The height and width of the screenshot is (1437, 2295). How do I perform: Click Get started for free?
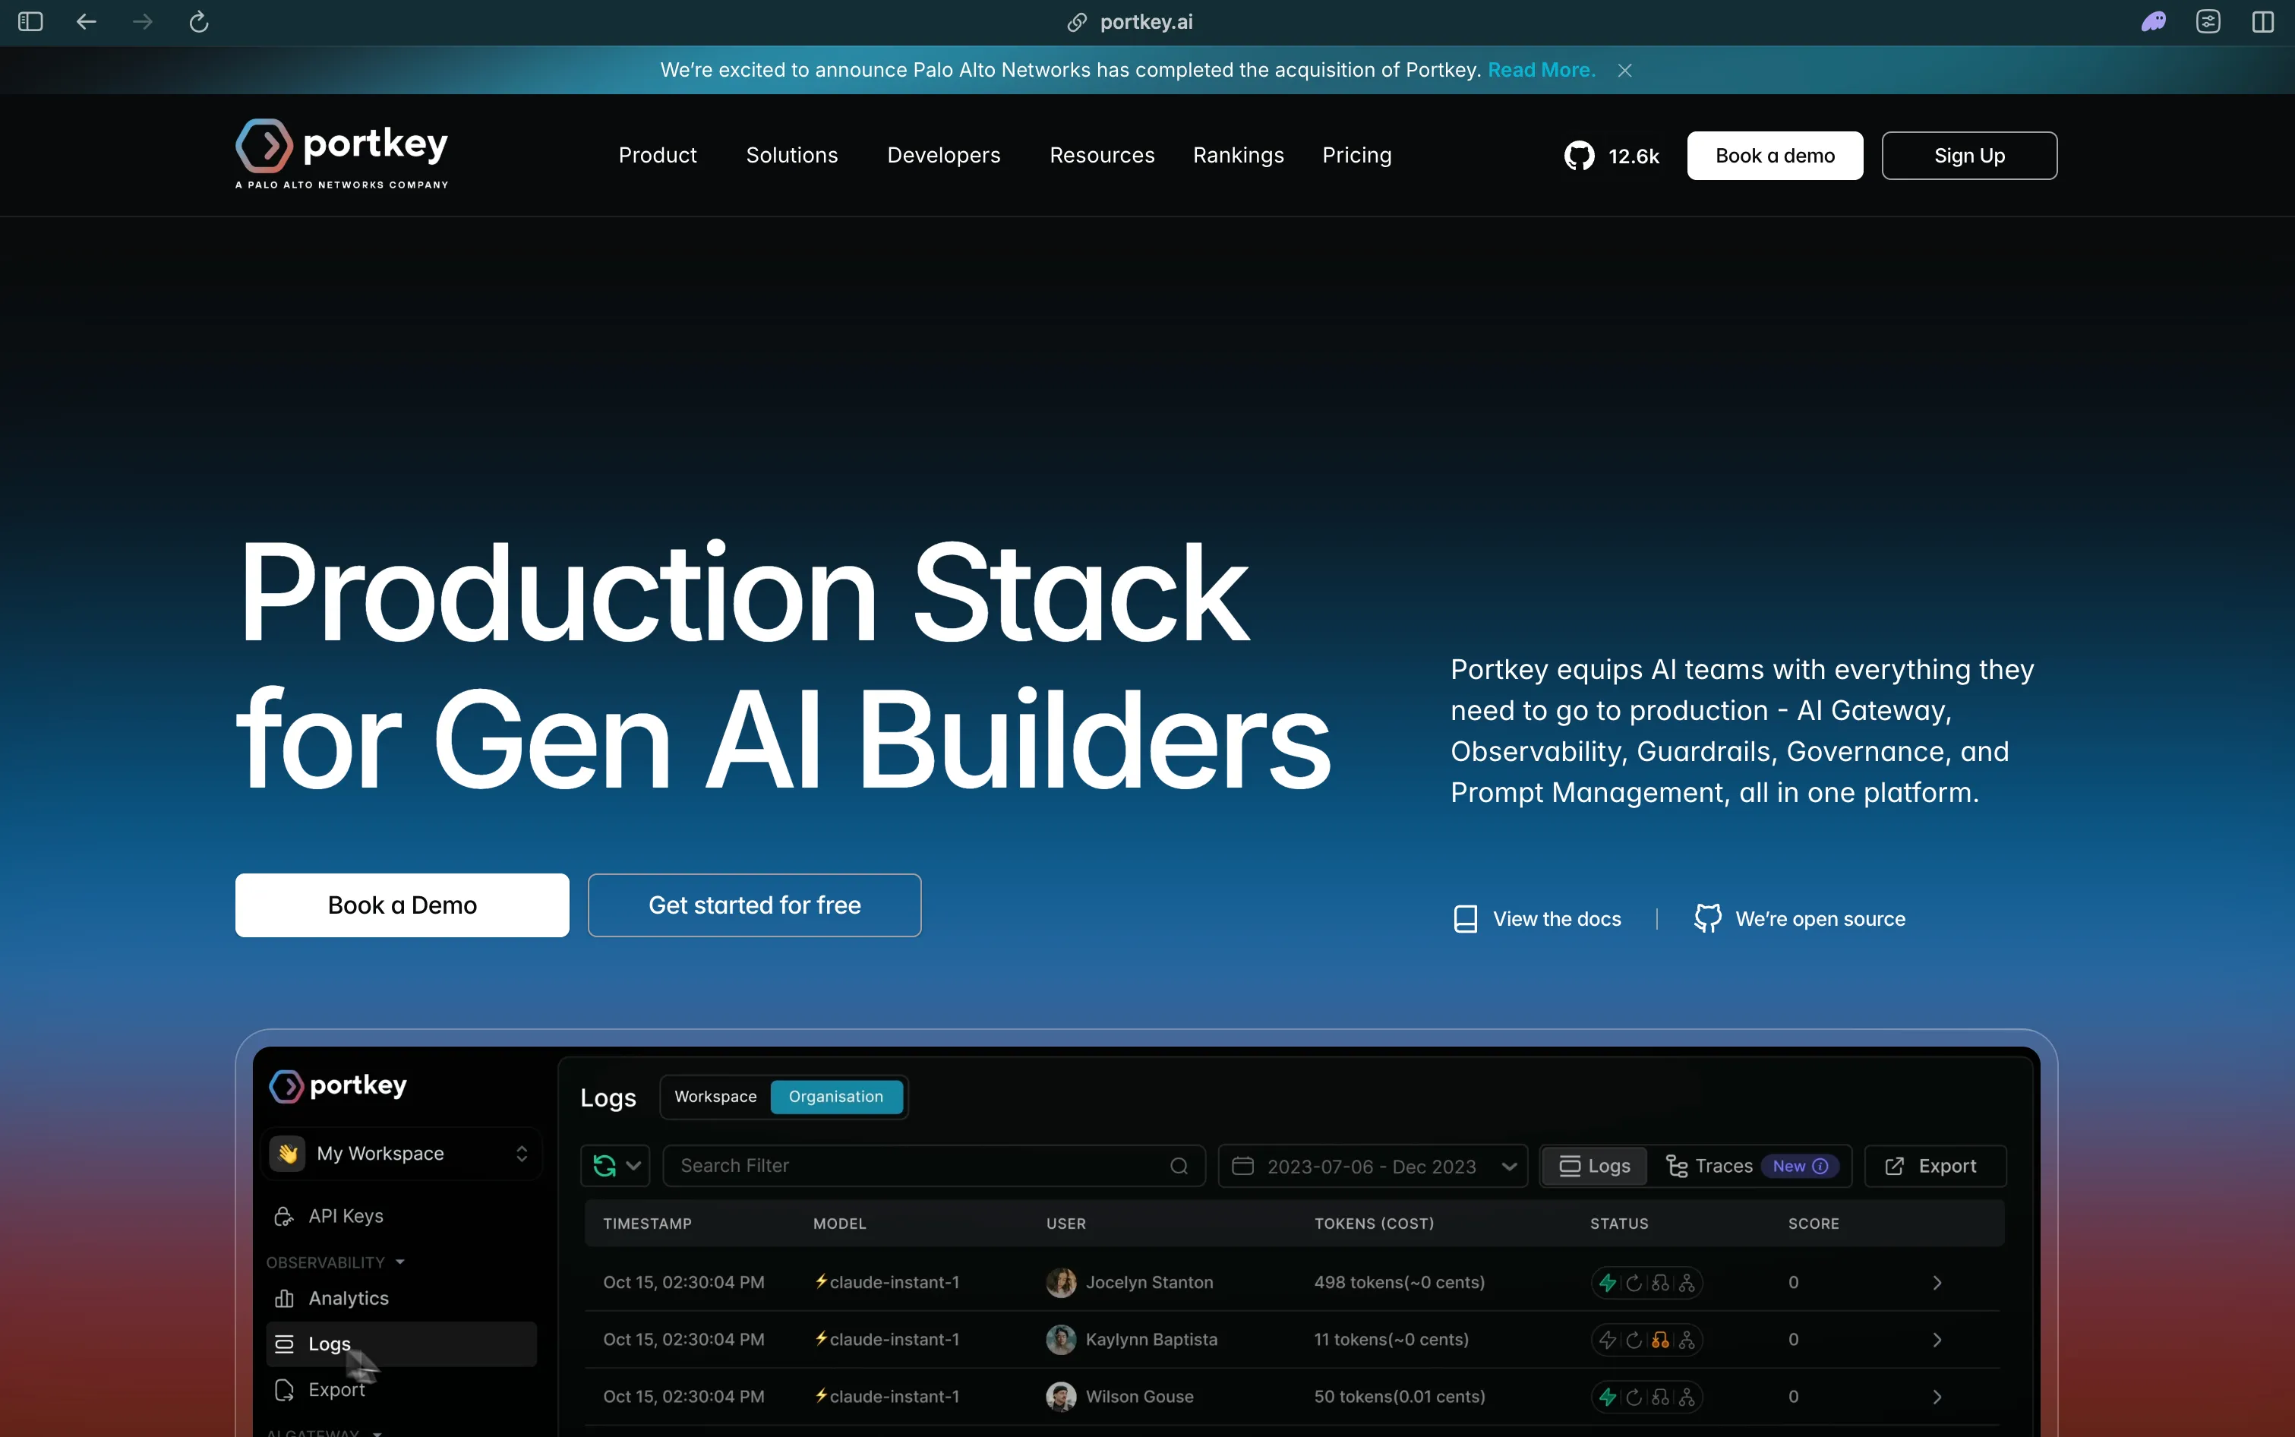coord(755,905)
